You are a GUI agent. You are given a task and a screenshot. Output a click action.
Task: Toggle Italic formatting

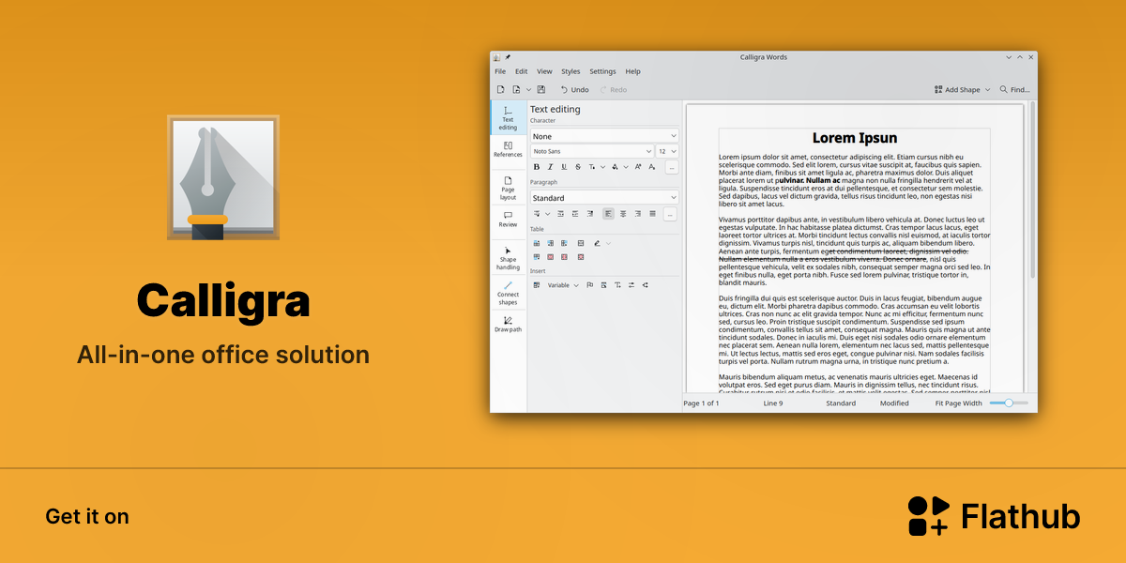pyautogui.click(x=550, y=167)
